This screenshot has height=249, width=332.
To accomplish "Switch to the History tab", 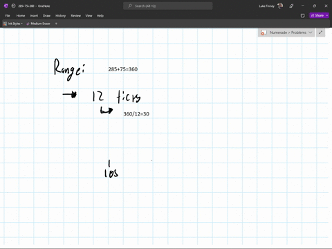I will click(x=61, y=16).
